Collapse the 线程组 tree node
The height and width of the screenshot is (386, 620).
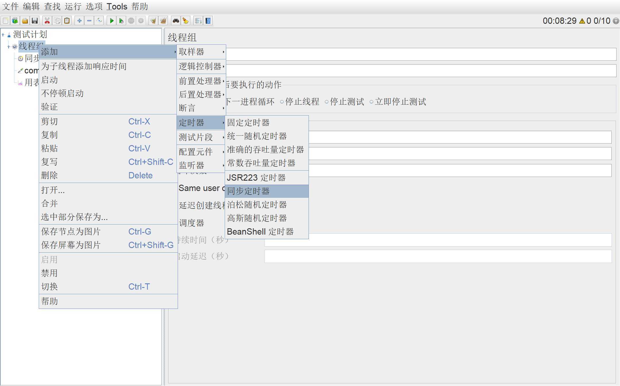[x=9, y=46]
